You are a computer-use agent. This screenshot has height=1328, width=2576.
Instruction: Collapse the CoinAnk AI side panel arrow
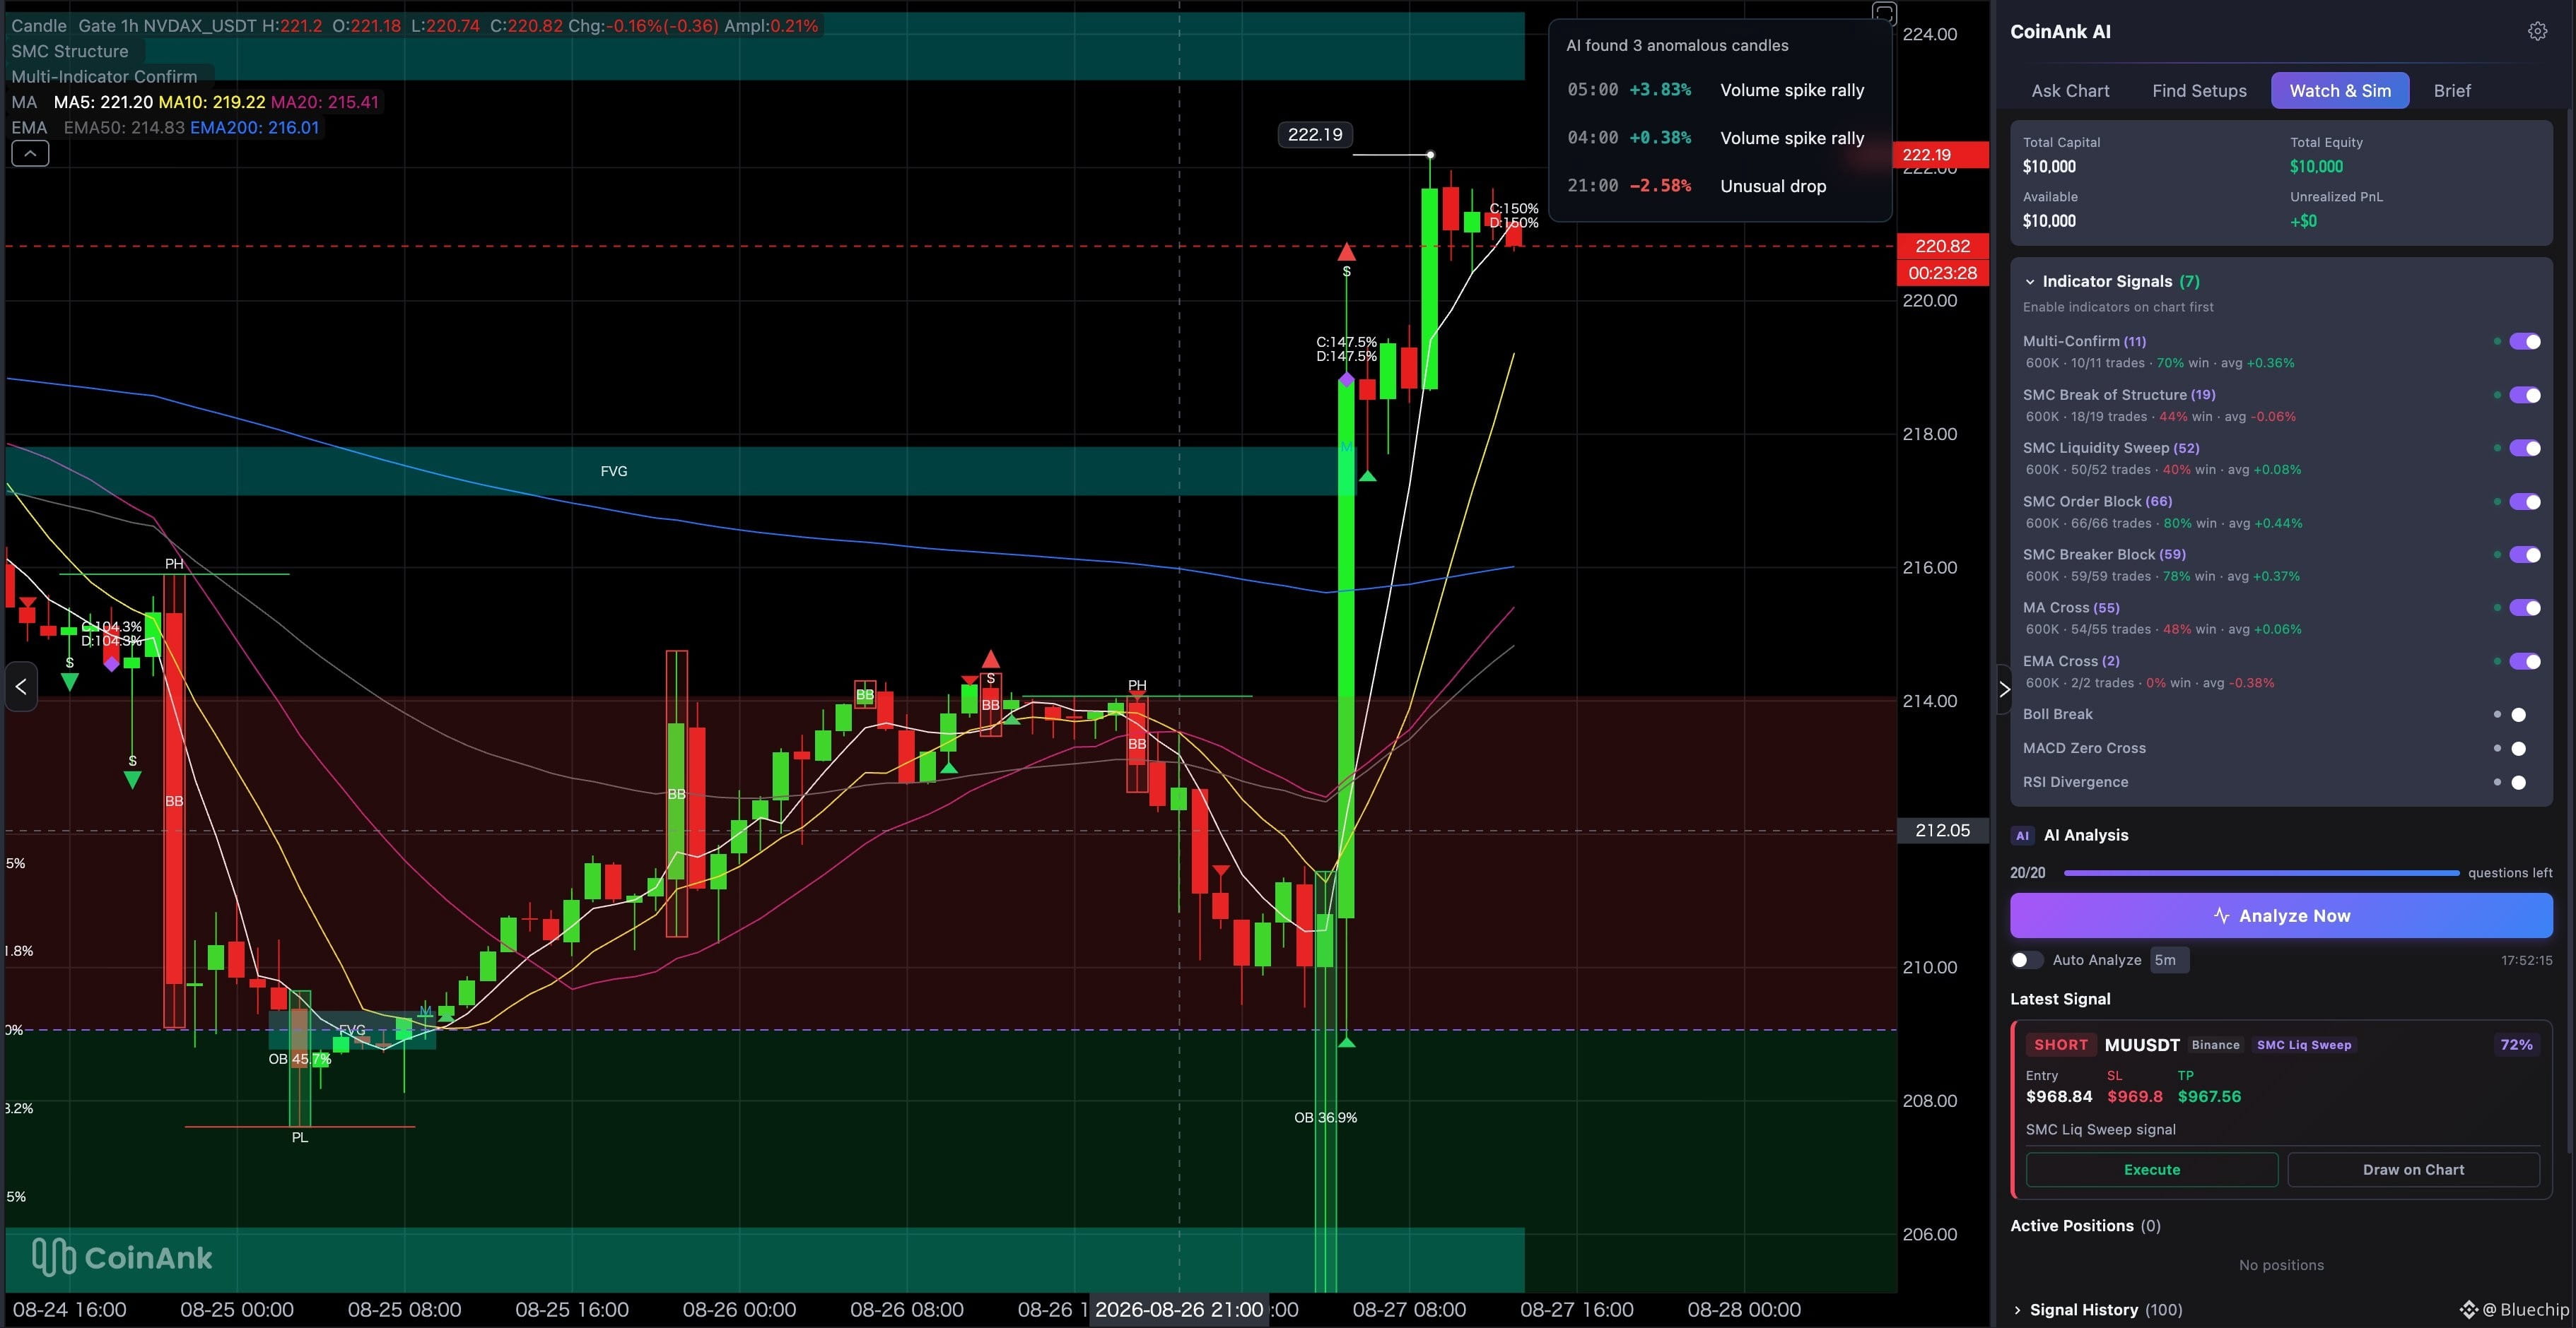pyautogui.click(x=2004, y=689)
